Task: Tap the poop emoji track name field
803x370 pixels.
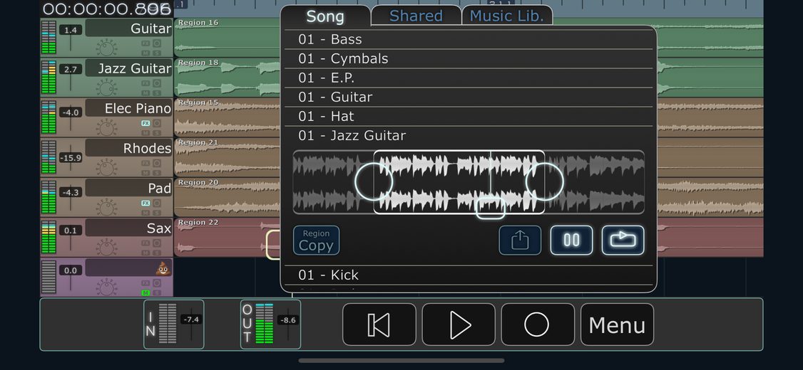Action: click(x=128, y=268)
